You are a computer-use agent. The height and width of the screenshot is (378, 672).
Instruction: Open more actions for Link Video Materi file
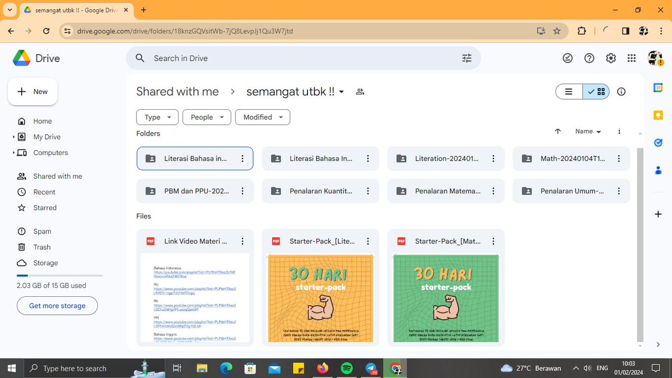242,241
